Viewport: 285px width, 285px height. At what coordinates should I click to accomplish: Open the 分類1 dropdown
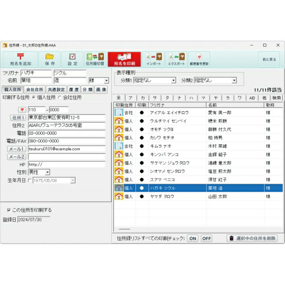tap(173, 81)
